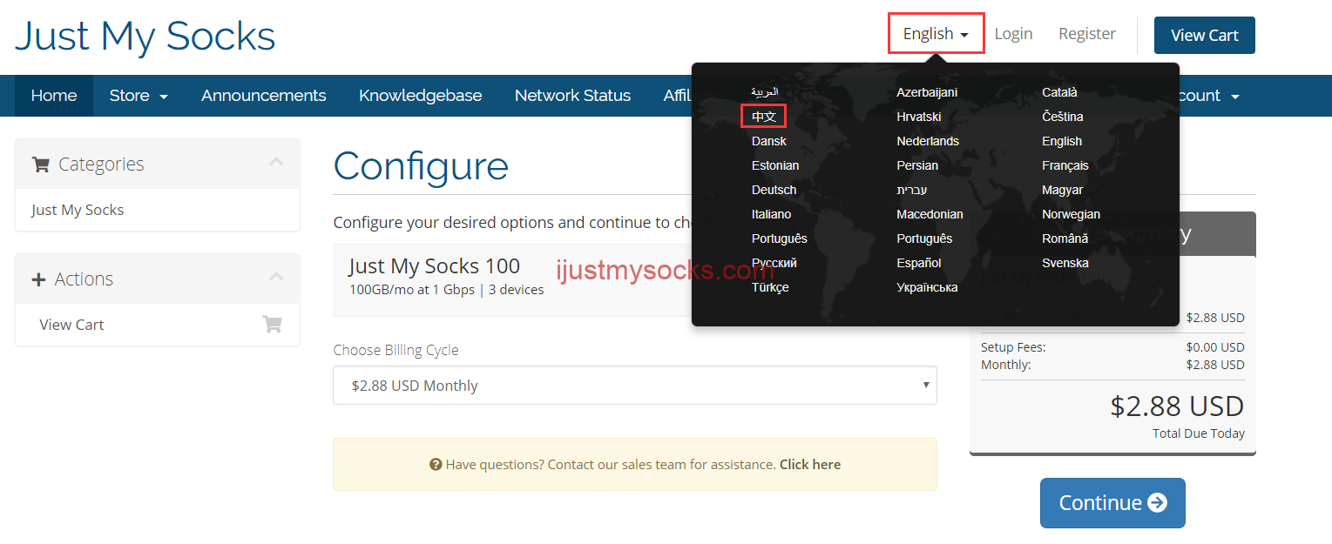Screen dimensions: 1332x544
Task: Go to the Home tab in the navbar
Action: coord(54,96)
